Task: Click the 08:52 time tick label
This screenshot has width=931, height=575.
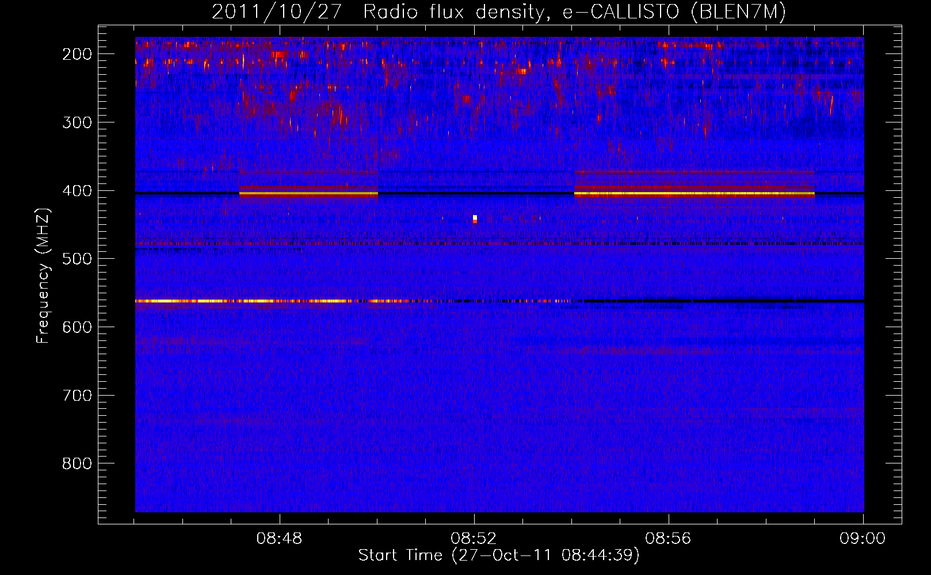Action: pyautogui.click(x=474, y=539)
